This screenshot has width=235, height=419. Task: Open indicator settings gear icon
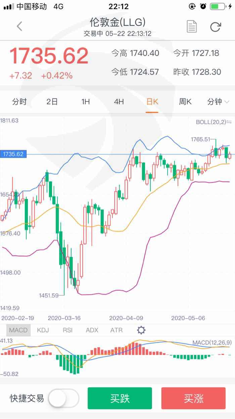(x=141, y=330)
